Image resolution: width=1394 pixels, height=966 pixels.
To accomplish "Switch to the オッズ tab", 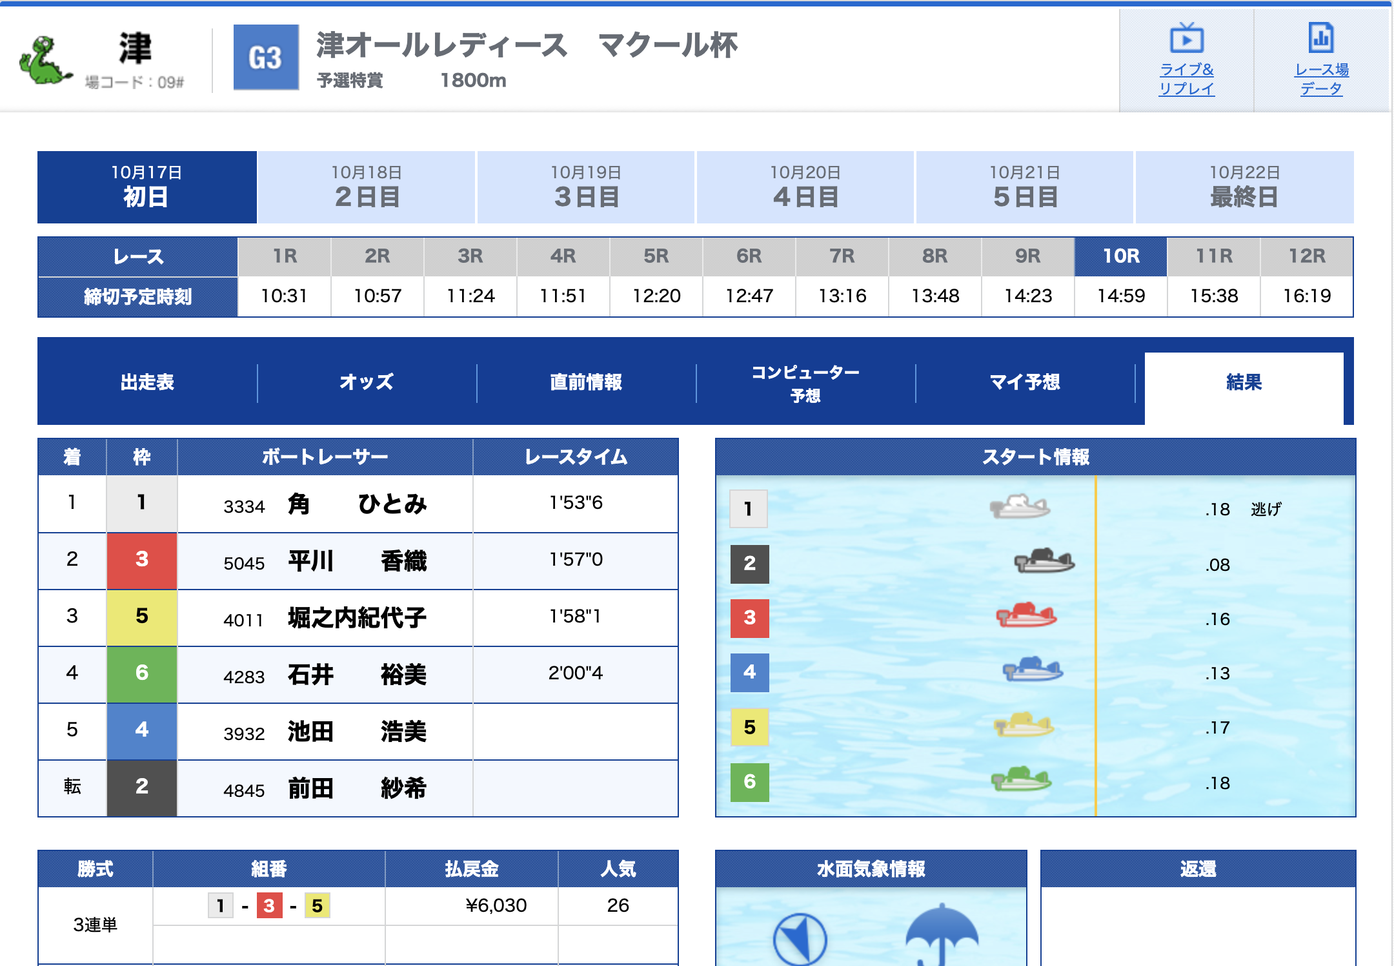I will [367, 382].
